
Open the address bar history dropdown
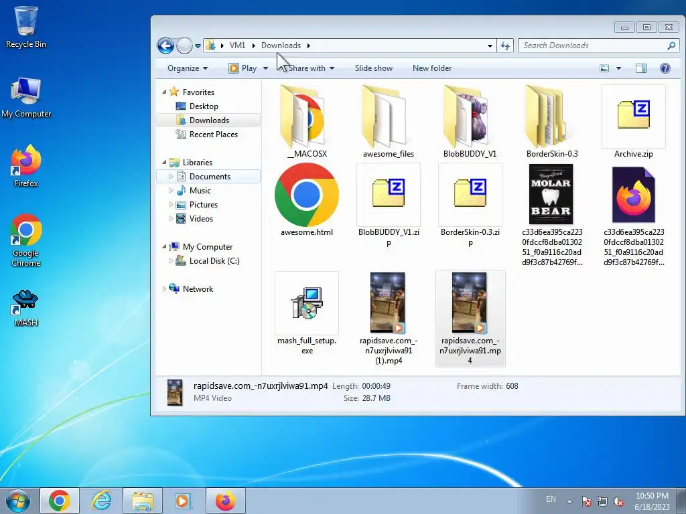[x=490, y=46]
